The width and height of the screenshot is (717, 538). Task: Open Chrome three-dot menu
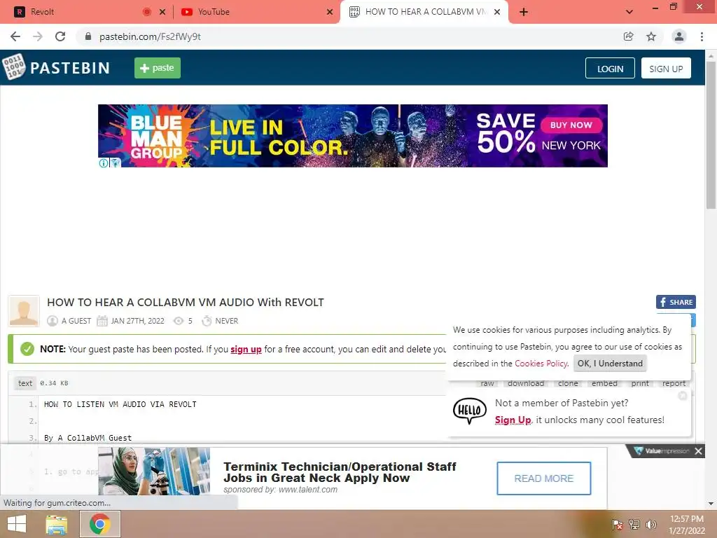tap(702, 36)
